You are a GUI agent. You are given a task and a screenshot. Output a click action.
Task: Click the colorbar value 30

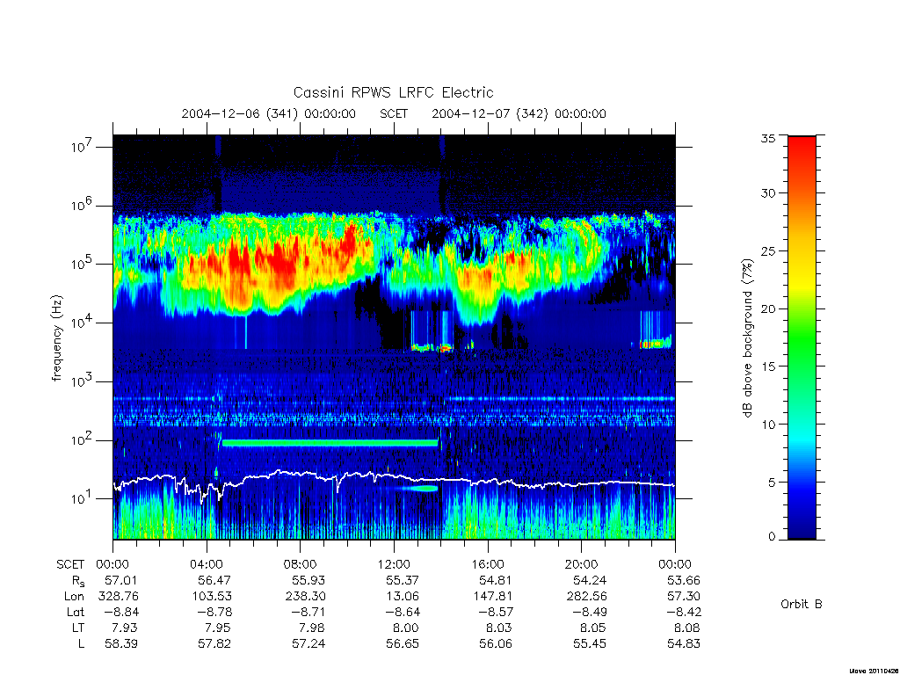[x=768, y=193]
